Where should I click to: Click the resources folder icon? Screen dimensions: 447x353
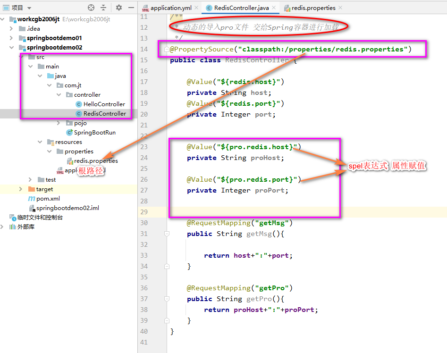[51, 142]
